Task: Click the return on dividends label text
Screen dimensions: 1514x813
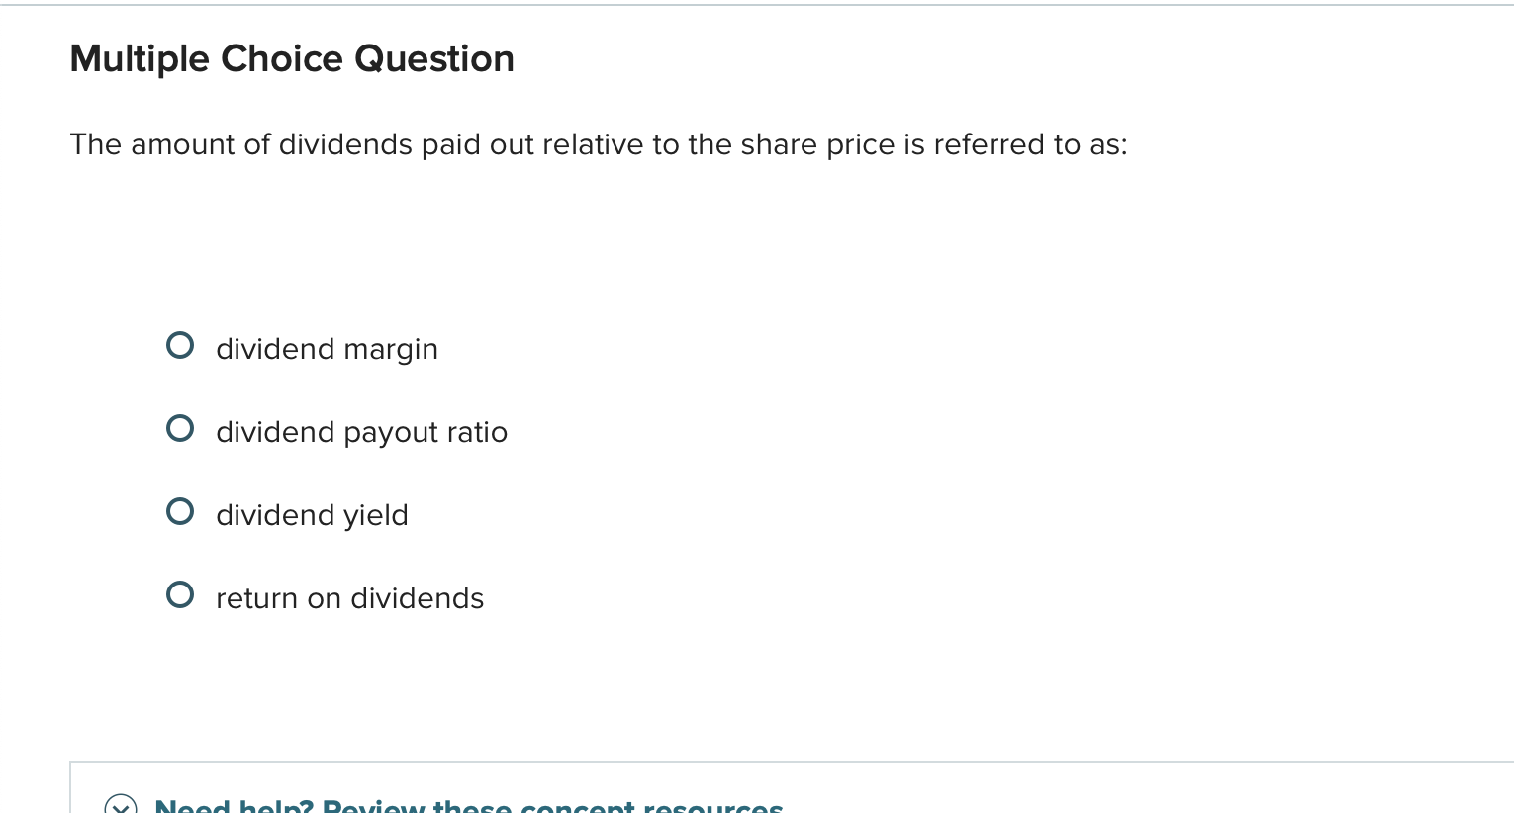Action: [x=349, y=598]
